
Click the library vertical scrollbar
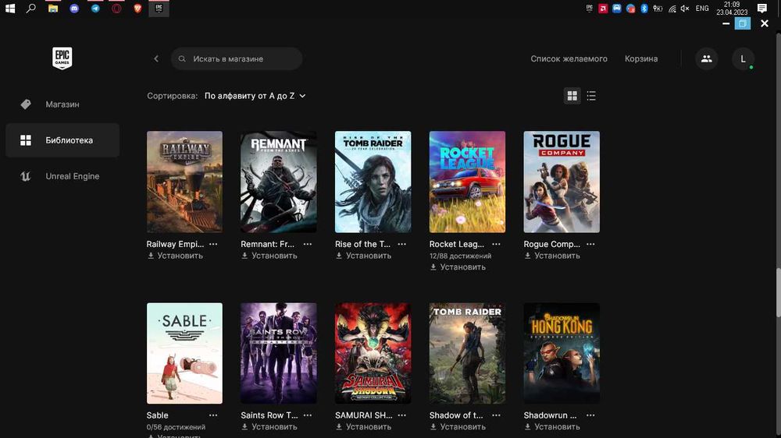click(778, 292)
